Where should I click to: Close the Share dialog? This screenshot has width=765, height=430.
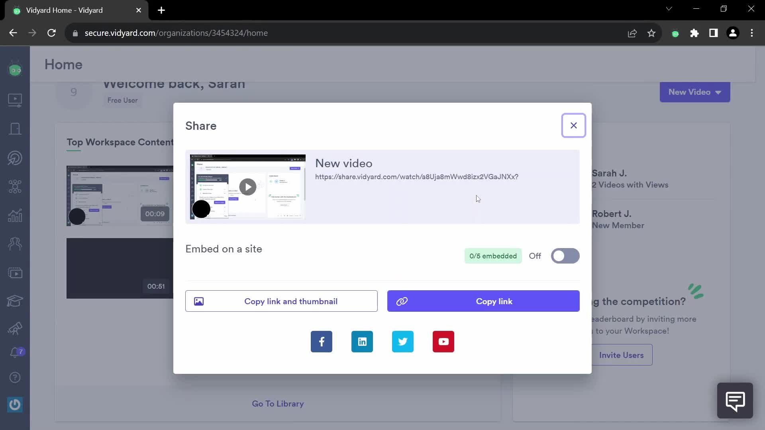click(573, 125)
